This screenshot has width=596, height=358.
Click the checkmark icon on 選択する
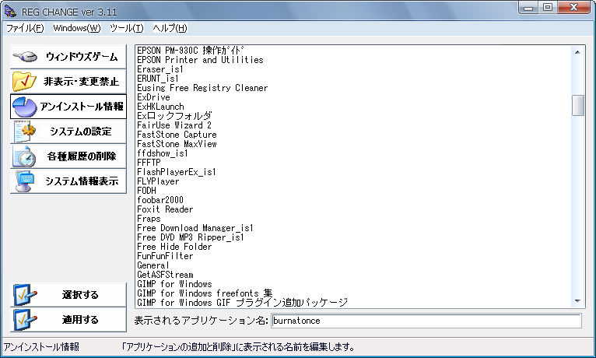coord(25,294)
